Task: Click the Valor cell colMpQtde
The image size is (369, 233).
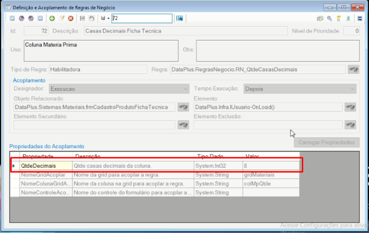Action: [x=271, y=184]
